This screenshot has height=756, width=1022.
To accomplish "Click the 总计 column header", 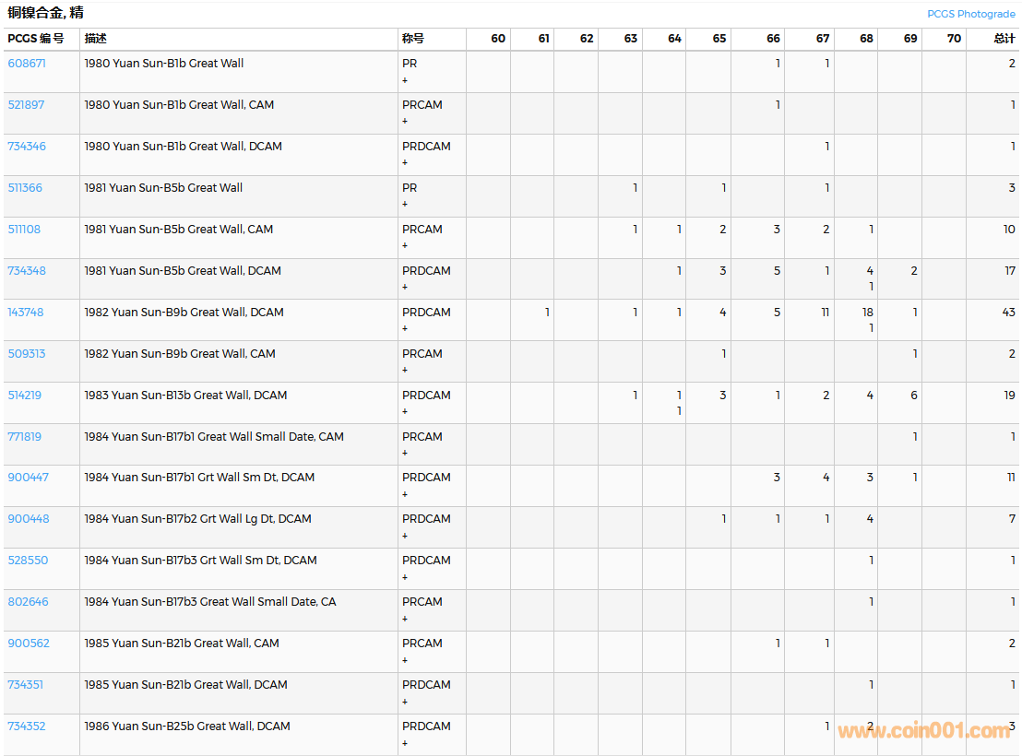I will [x=1004, y=39].
